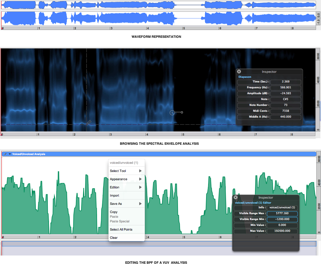Expand the Voiced/Unvoiced Analysis dropdown triangle
Image resolution: width=321 pixels, height=264 pixels.
pyautogui.click(x=10, y=154)
